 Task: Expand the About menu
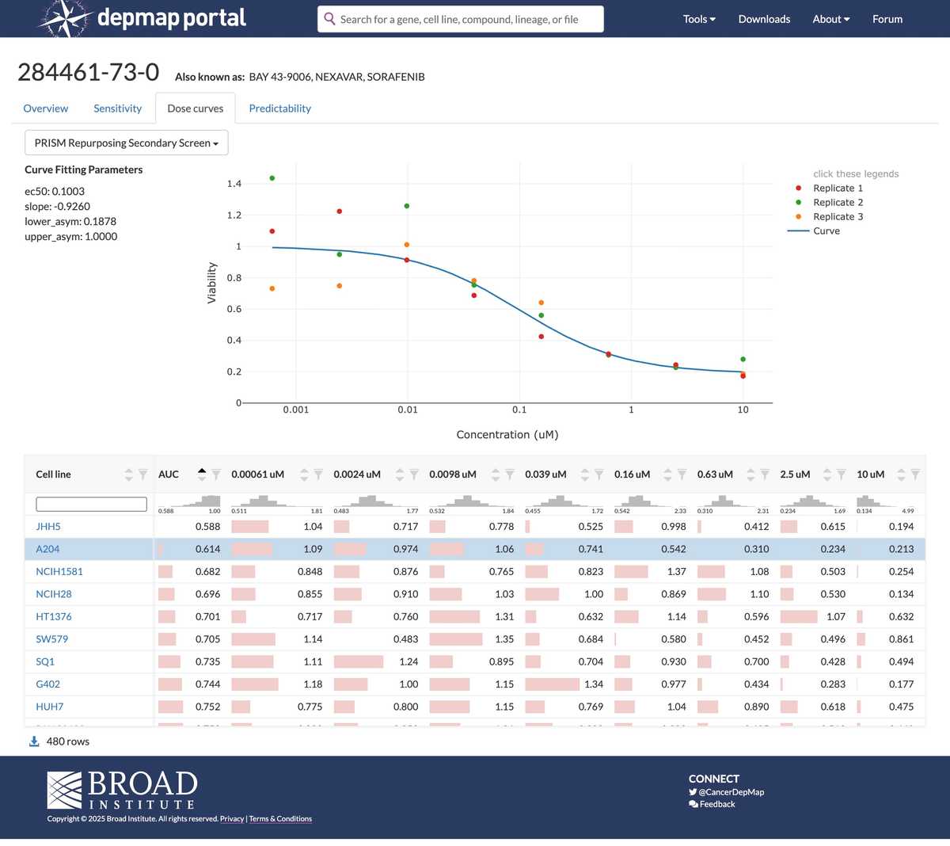coord(830,18)
